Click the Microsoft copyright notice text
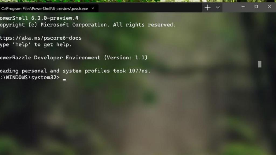The height and width of the screenshot is (155, 276). [88, 24]
